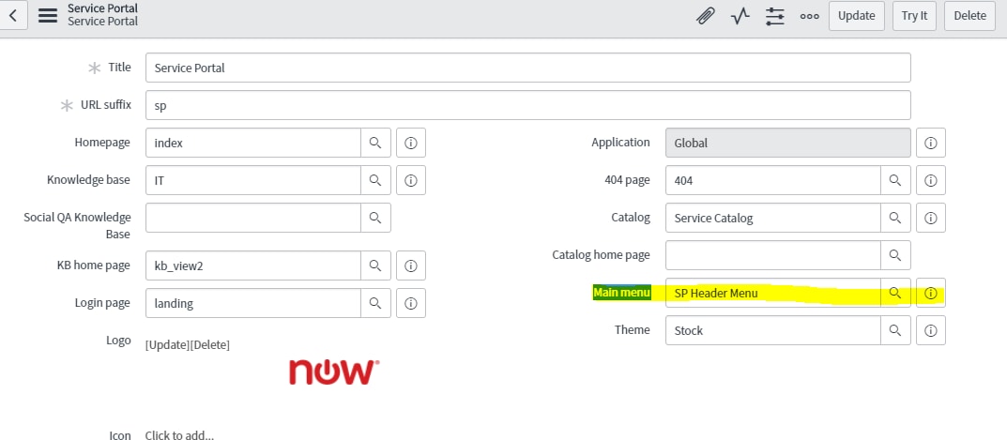Image resolution: width=1007 pixels, height=440 pixels.
Task: Show info preview for Homepage record
Action: 411,143
